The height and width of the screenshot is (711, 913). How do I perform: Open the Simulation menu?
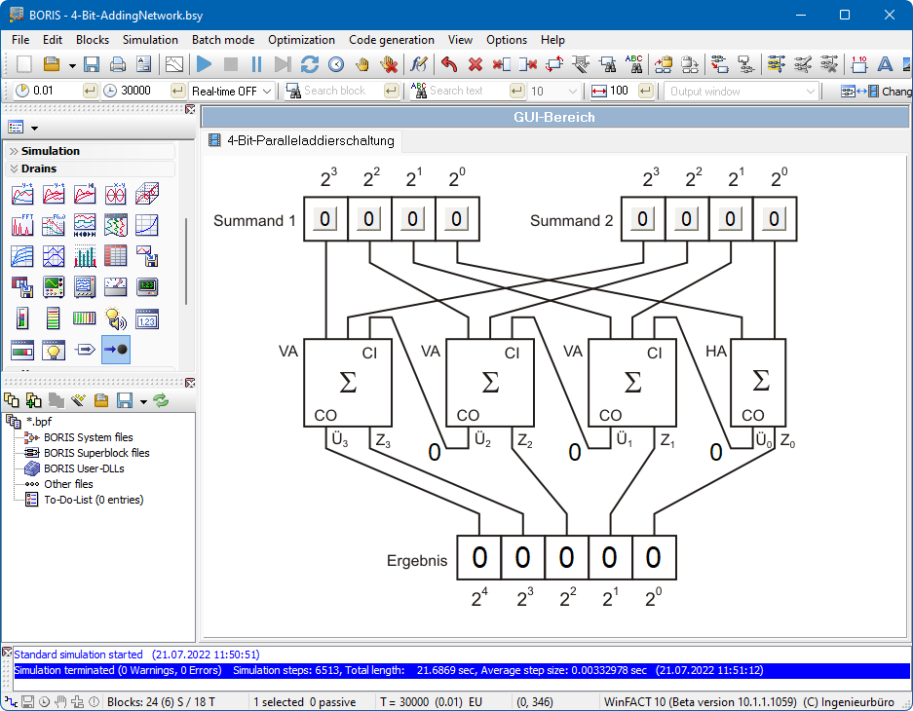click(x=150, y=40)
